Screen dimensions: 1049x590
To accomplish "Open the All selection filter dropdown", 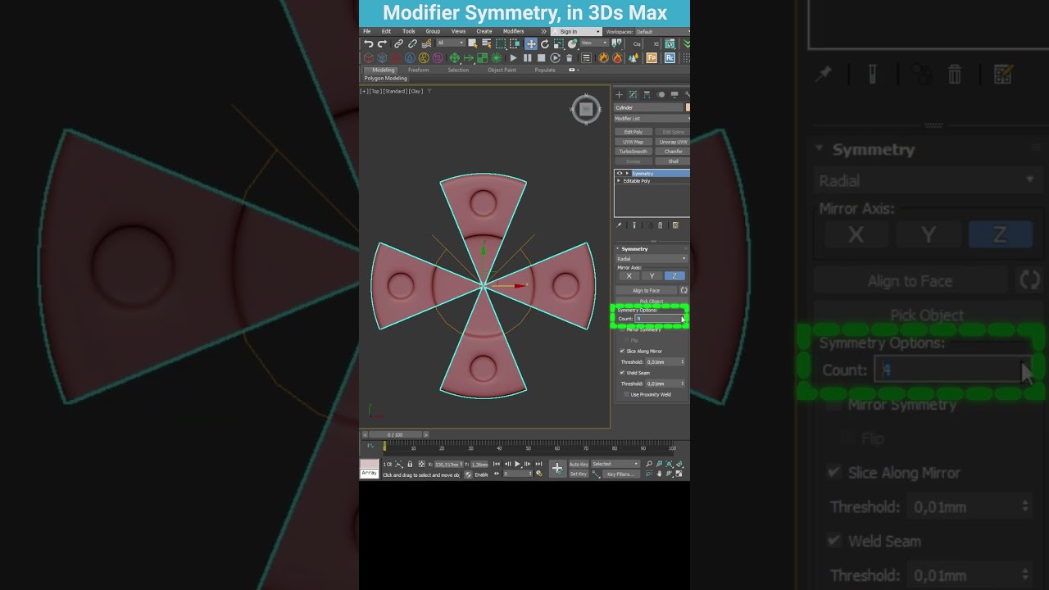I will point(451,43).
